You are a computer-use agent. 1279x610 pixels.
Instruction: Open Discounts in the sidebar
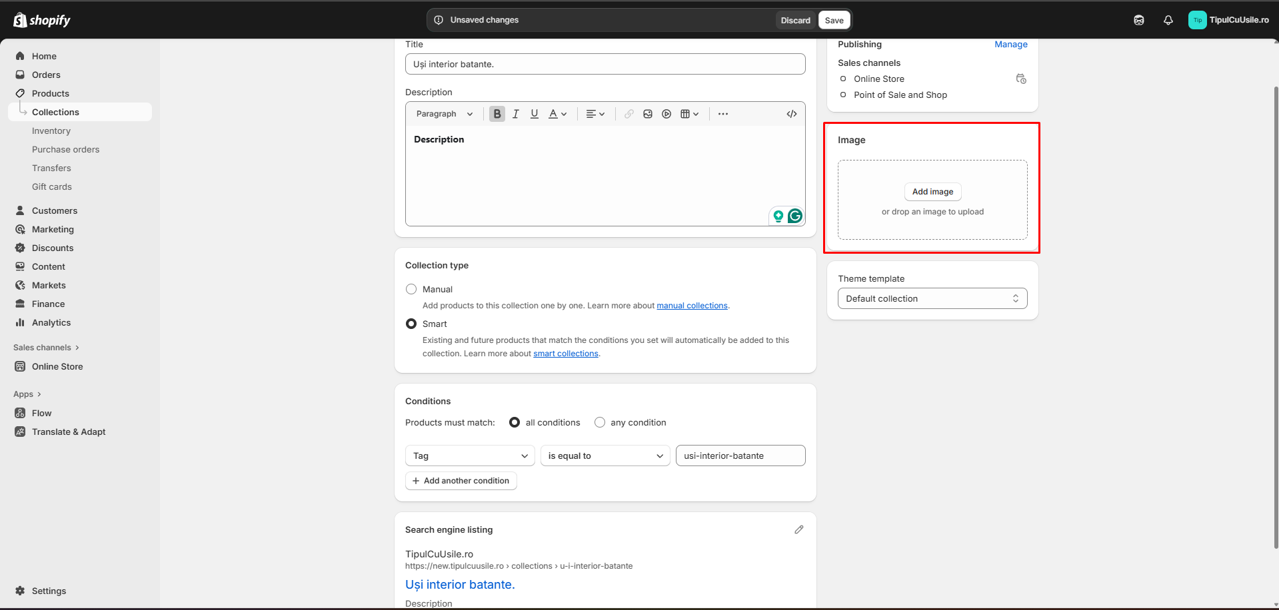pyautogui.click(x=53, y=248)
